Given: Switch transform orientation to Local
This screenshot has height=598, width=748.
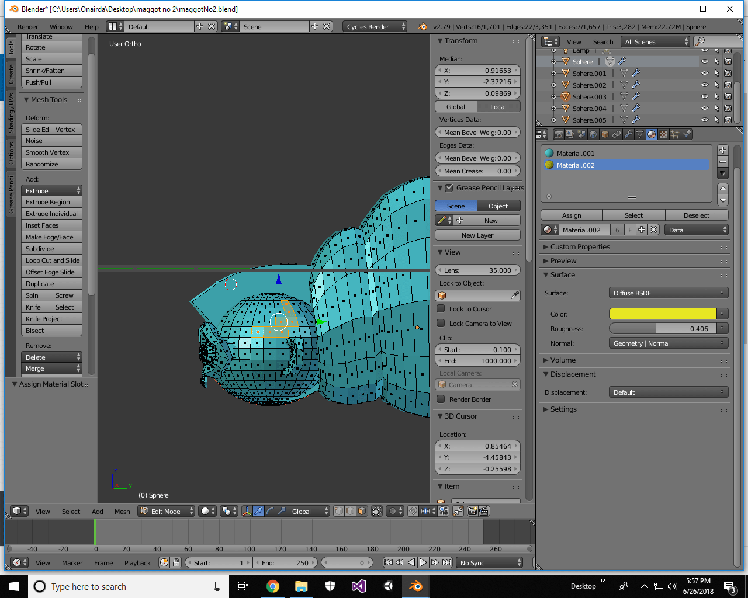Looking at the screenshot, I should click(x=498, y=107).
